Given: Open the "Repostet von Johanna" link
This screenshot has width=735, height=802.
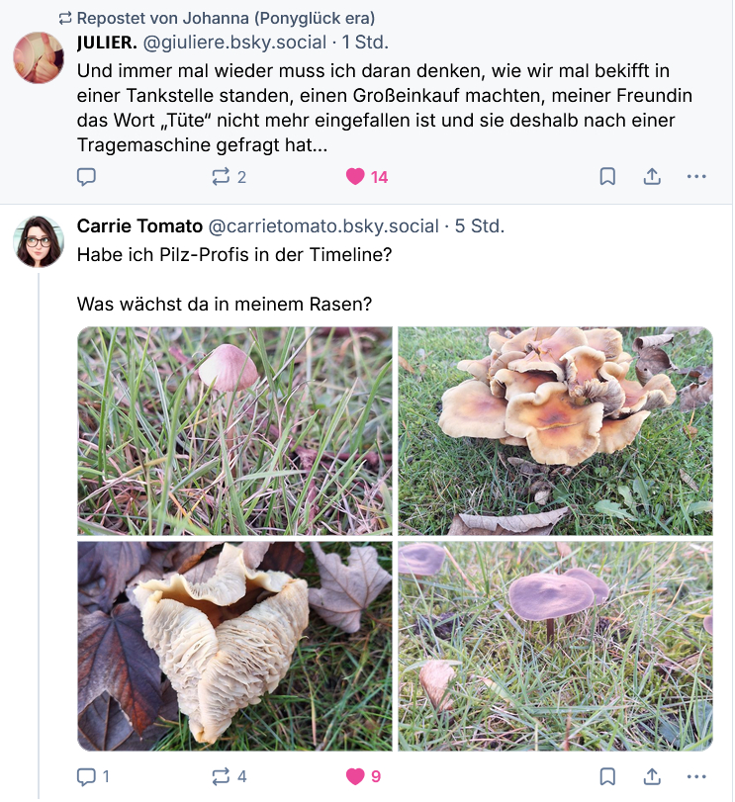Looking at the screenshot, I should pyautogui.click(x=226, y=18).
